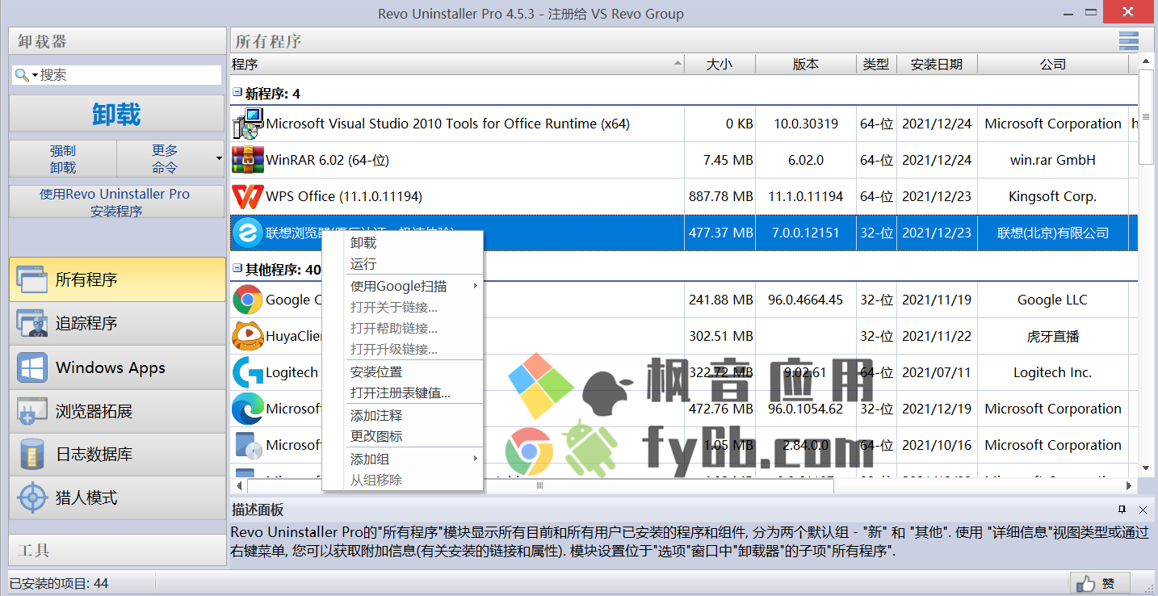Open the 追踪程序 module
Image resolution: width=1158 pixels, height=596 pixels.
[117, 323]
